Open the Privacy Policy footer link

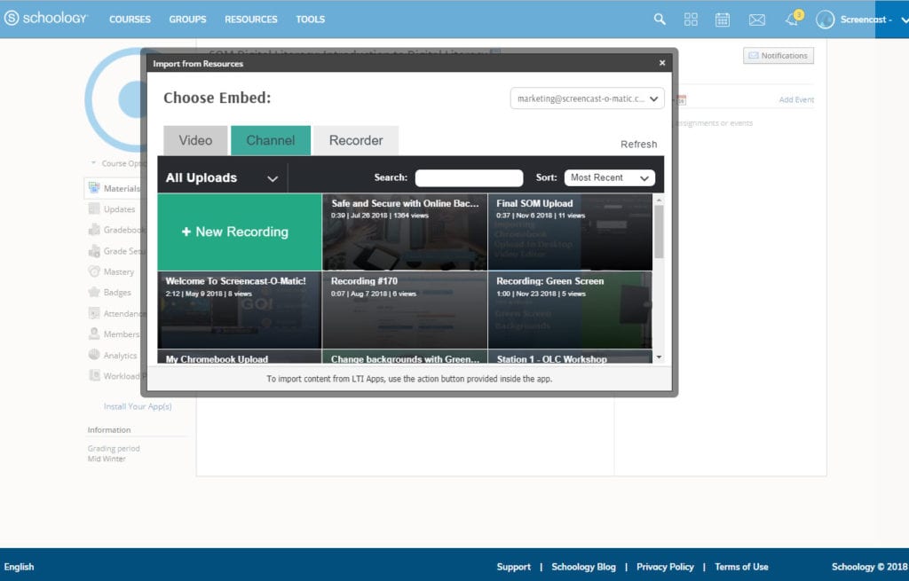pyautogui.click(x=665, y=567)
